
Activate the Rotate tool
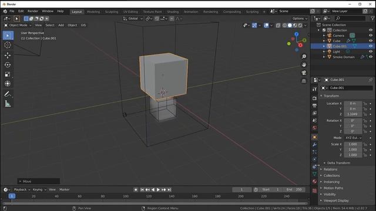8,65
